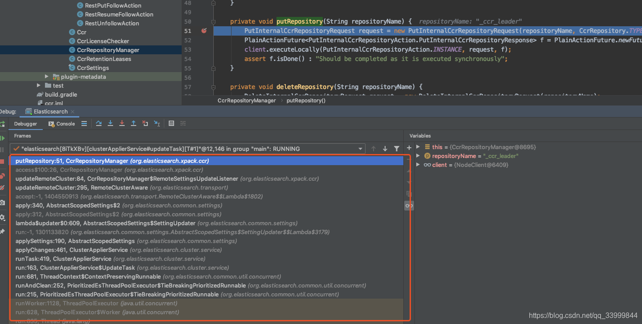Screen dimensions: 642x324
Task: Open the thread selector dropdown in Frames
Action: click(360, 148)
